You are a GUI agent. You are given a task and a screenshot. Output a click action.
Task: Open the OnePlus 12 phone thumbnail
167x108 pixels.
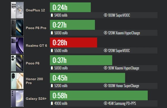pos(17,10)
